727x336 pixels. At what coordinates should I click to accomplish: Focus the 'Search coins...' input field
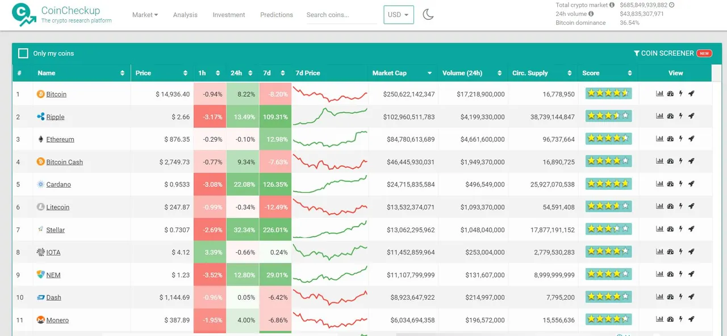tap(341, 15)
